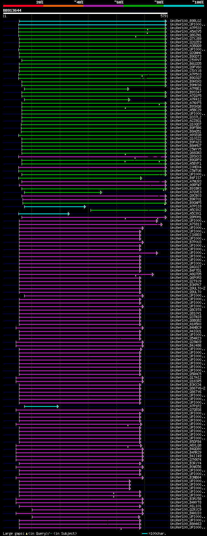Open hit UniRef100_B4HBC9
Screen dimensions: 207x536
(x=186, y=328)
